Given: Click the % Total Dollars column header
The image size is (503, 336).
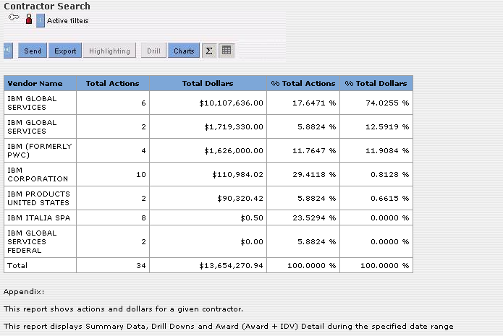Looking at the screenshot, I should click(x=376, y=83).
